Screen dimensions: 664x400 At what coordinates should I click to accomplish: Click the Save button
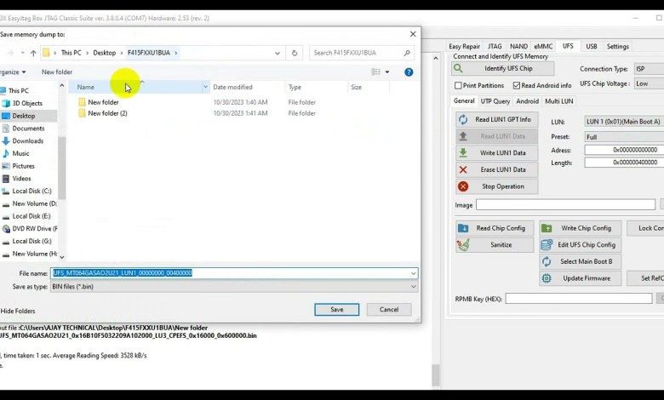[336, 310]
